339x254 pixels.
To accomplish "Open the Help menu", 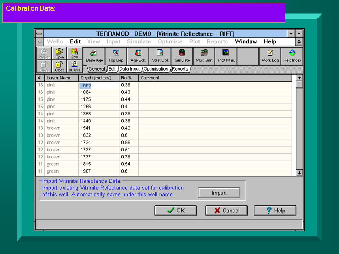I will pyautogui.click(x=270, y=42).
